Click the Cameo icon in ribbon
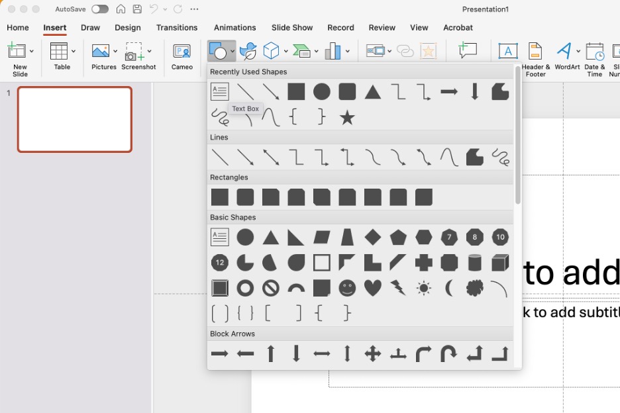This screenshot has width=620, height=413. pos(181,56)
